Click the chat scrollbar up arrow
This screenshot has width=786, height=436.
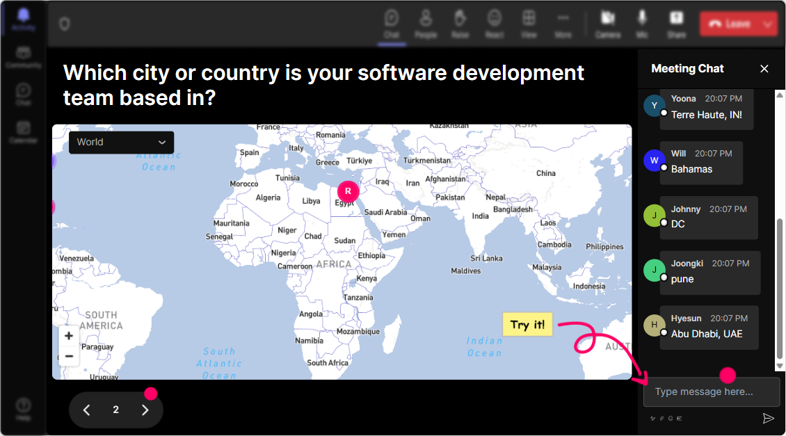(780, 95)
